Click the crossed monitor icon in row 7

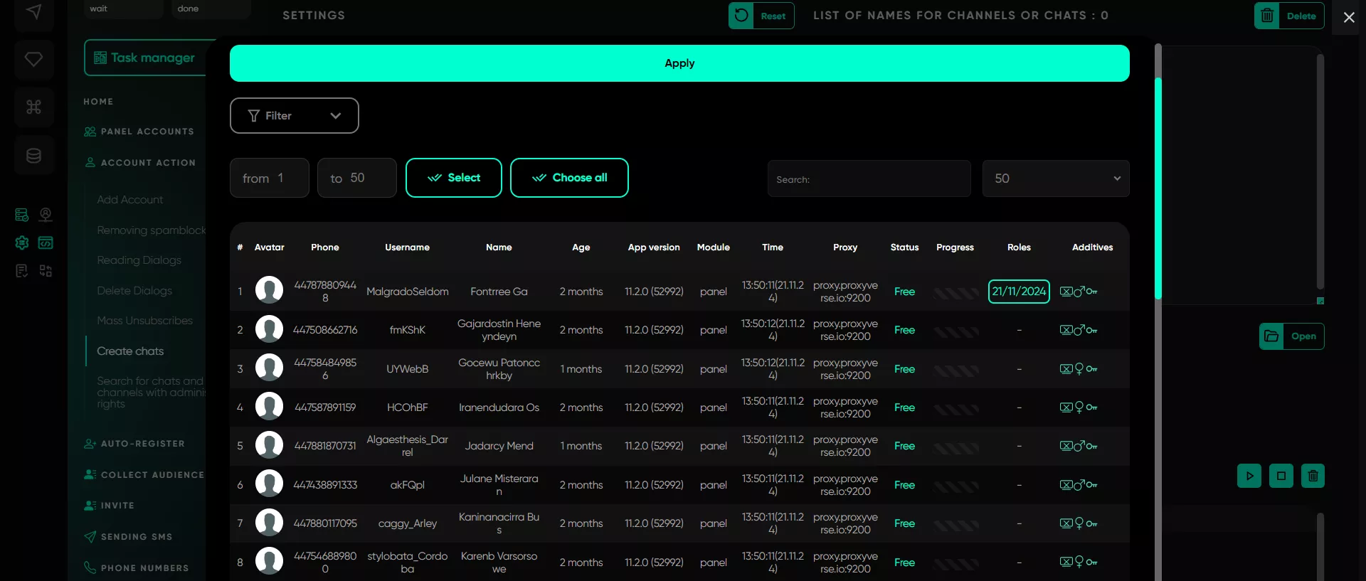coord(1066,523)
